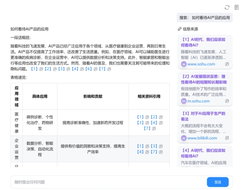
Task: Click link icon beside【4】in 企业运营 row
Action: 147,152
